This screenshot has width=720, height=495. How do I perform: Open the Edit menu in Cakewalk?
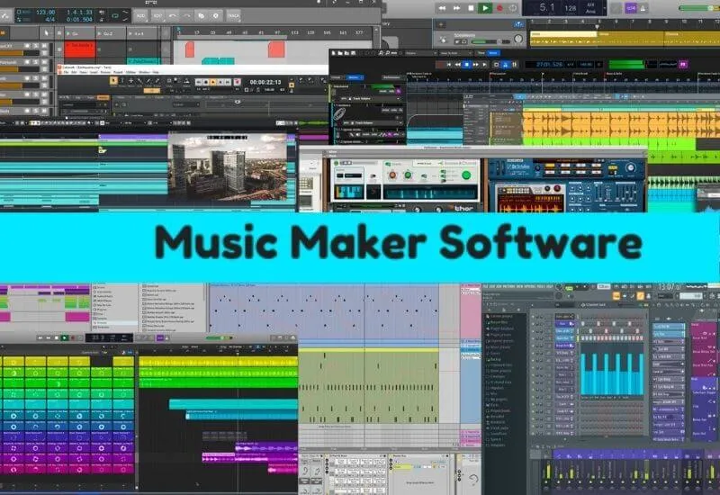tap(75, 72)
